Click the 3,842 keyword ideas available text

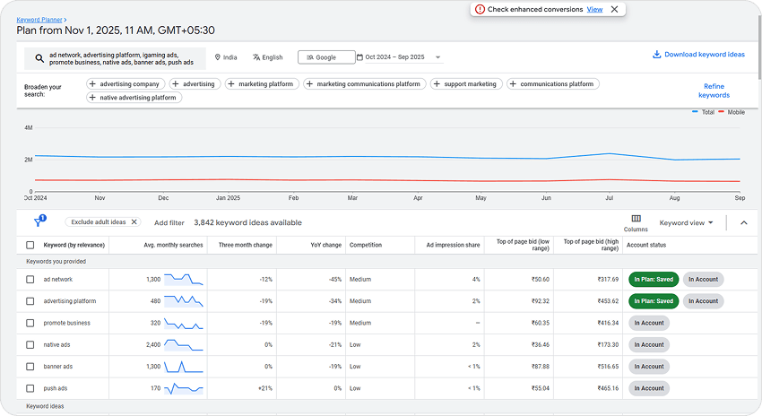(247, 222)
